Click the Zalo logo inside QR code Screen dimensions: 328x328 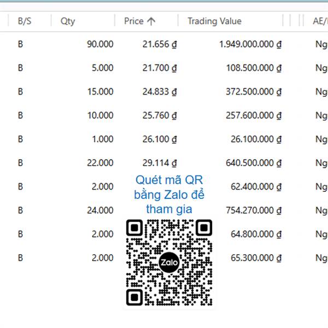(169, 262)
